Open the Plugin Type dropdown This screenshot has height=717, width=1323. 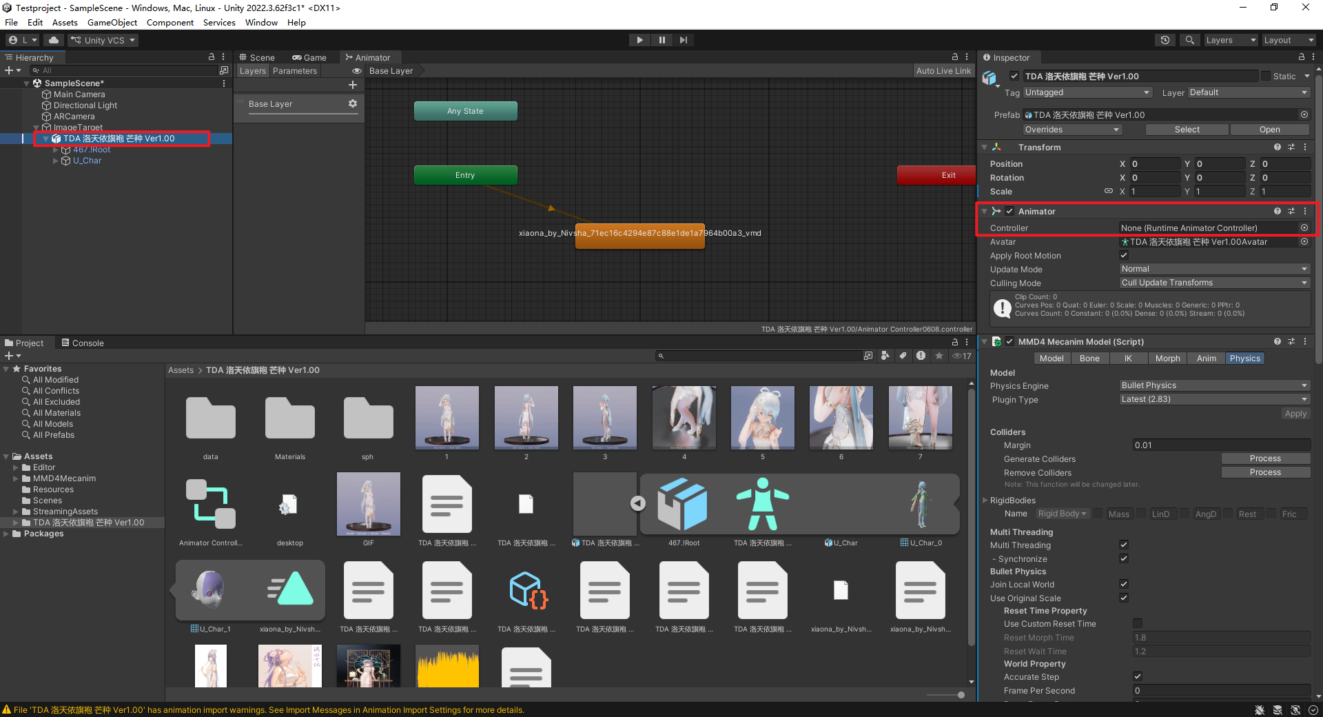pos(1214,399)
